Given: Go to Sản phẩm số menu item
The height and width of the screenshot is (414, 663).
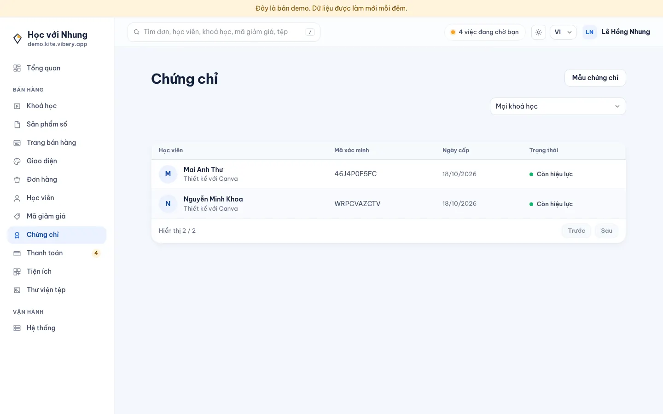Looking at the screenshot, I should (x=57, y=124).
